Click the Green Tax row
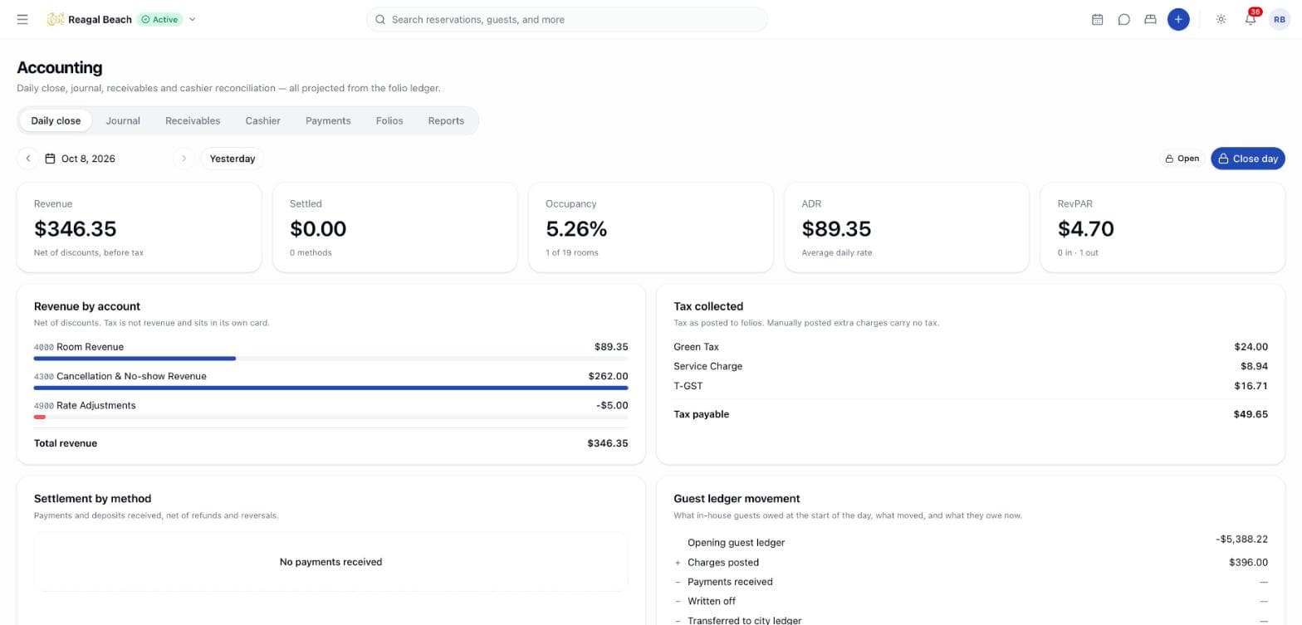This screenshot has height=625, width=1302. (971, 347)
